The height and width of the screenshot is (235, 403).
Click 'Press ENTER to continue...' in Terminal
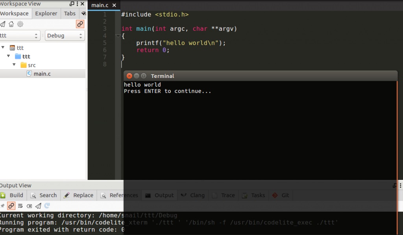click(x=167, y=91)
